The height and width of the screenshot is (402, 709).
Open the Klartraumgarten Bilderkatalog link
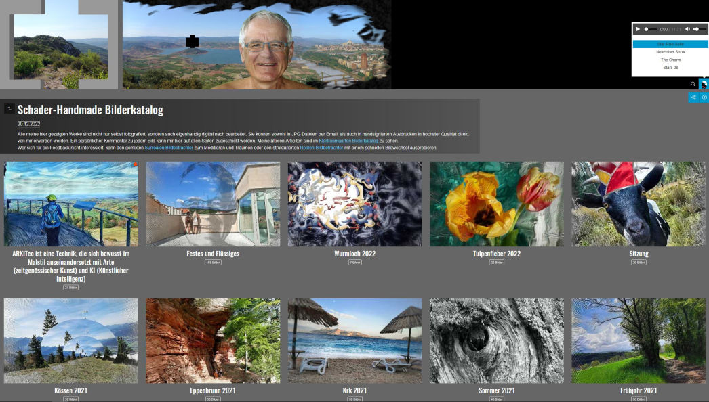(x=348, y=141)
